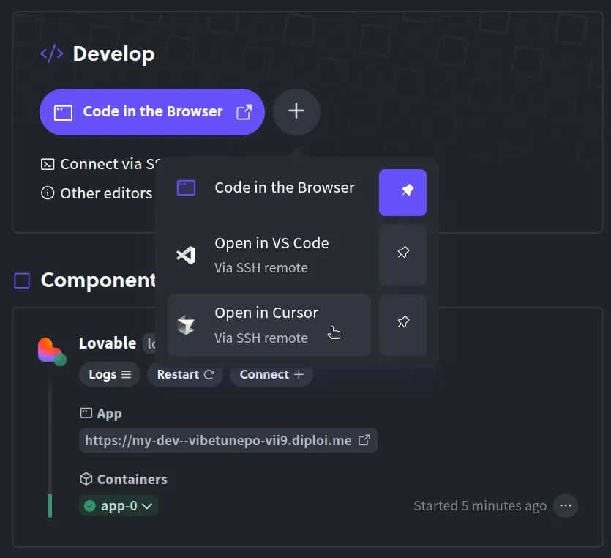Restart the Lovable component
611x558 pixels.
coord(185,374)
